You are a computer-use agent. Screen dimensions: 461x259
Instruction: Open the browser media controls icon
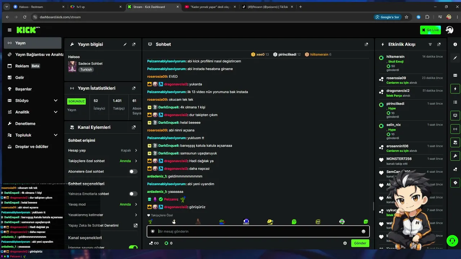pos(440,17)
